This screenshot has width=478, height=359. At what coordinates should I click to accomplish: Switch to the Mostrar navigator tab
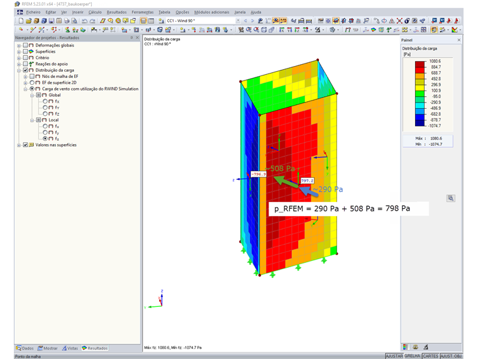48,348
